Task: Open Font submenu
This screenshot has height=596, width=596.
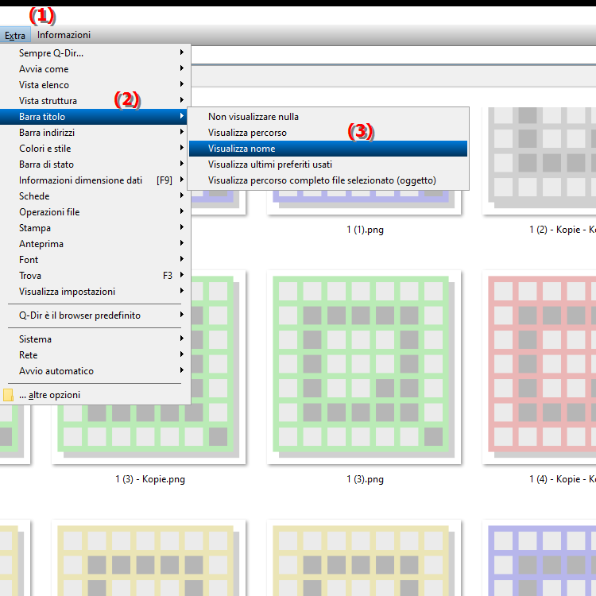Action: click(x=95, y=260)
